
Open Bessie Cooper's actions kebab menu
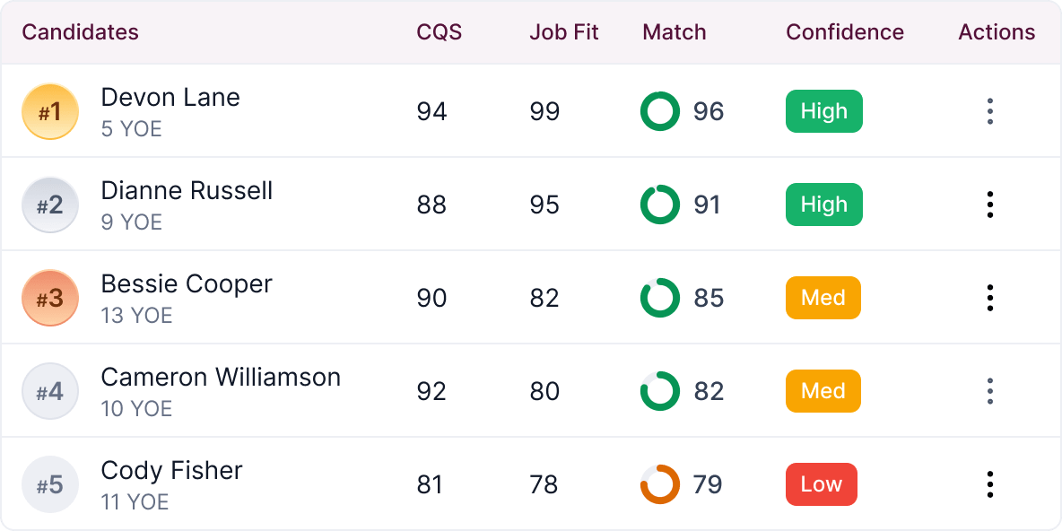(989, 298)
